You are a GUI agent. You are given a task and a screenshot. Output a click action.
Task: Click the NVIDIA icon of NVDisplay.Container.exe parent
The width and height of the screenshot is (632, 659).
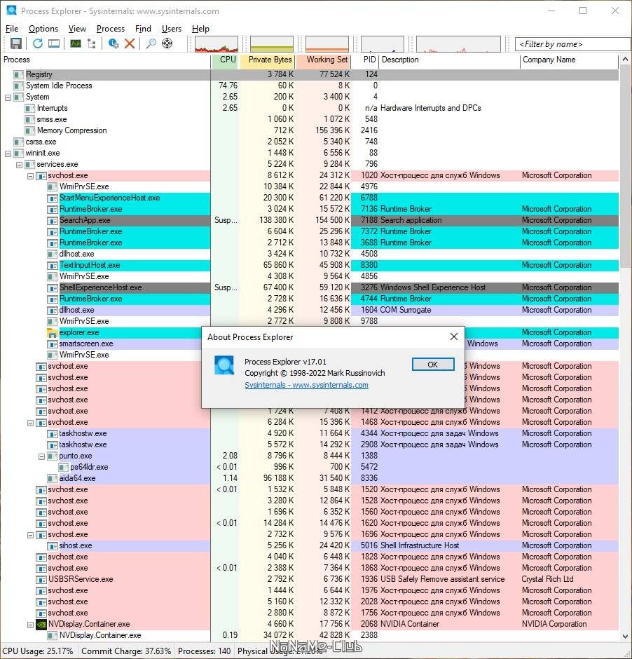41,624
